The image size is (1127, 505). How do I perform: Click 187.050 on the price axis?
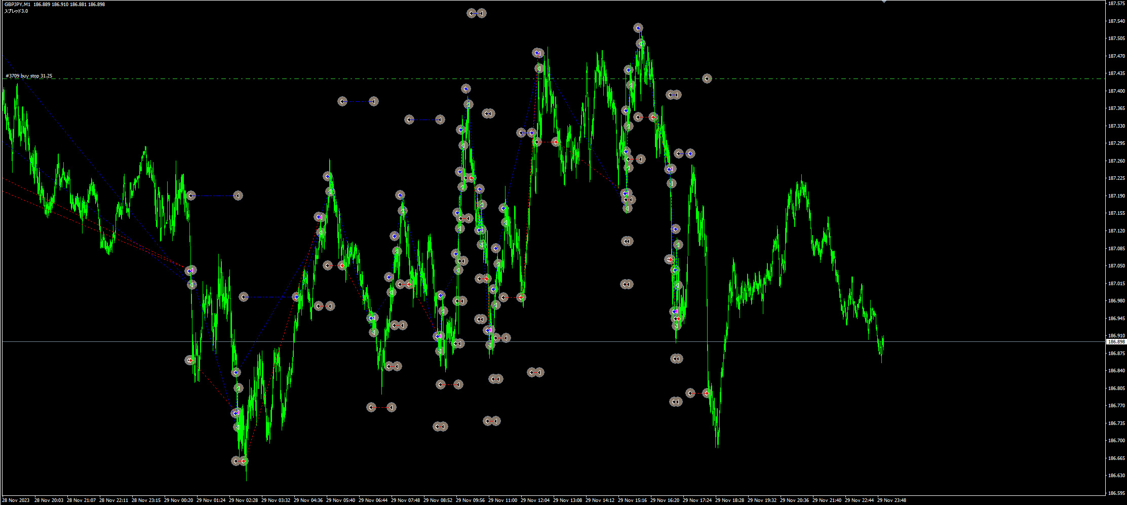point(1116,266)
